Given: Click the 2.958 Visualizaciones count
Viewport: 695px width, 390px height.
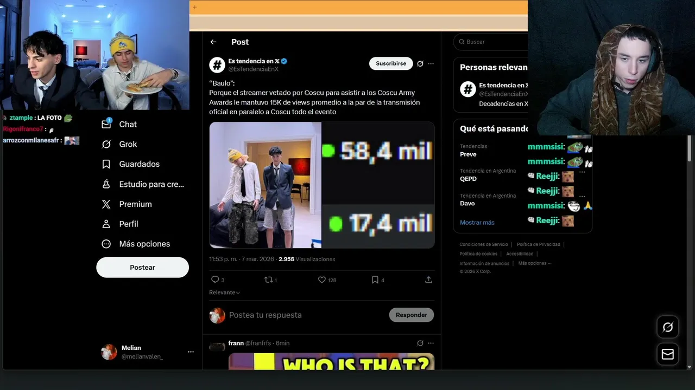Looking at the screenshot, I should [x=307, y=259].
